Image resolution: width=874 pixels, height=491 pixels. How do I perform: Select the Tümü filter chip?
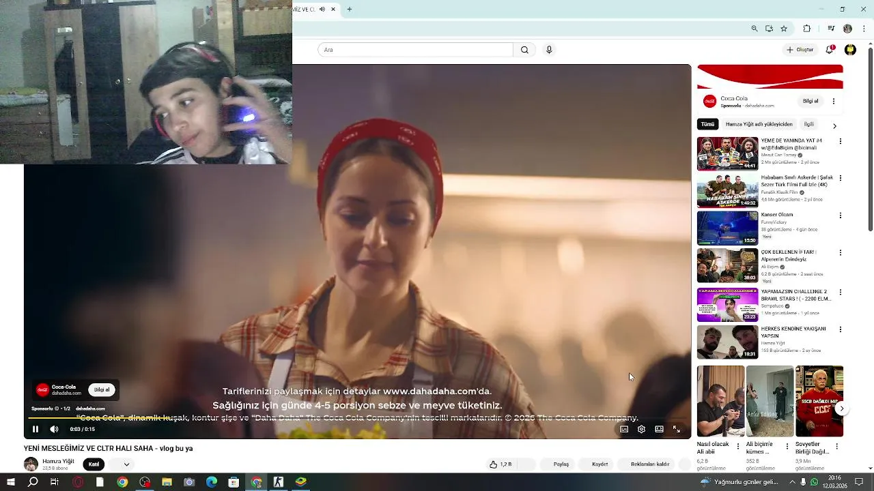[707, 124]
